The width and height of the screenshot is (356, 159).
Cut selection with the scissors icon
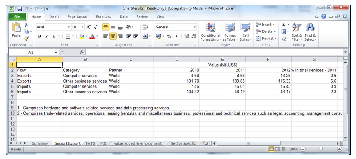point(26,25)
